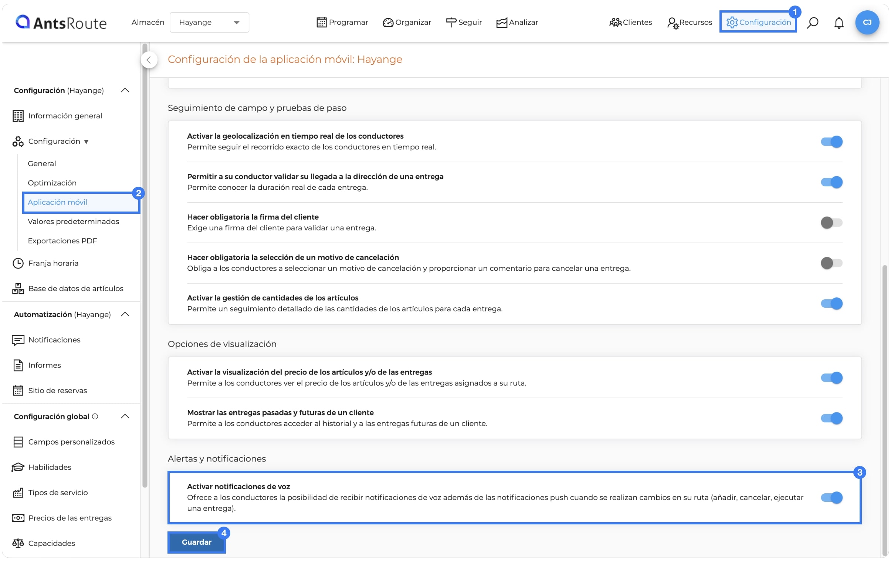Screen dimensions: 891x561
Task: Click the Seguir signpost icon
Action: pos(451,23)
